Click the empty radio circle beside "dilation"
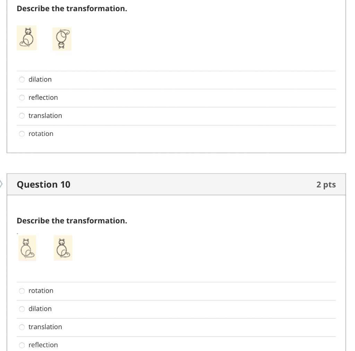Image resolution: width=355 pixels, height=351 pixels. tap(21, 79)
